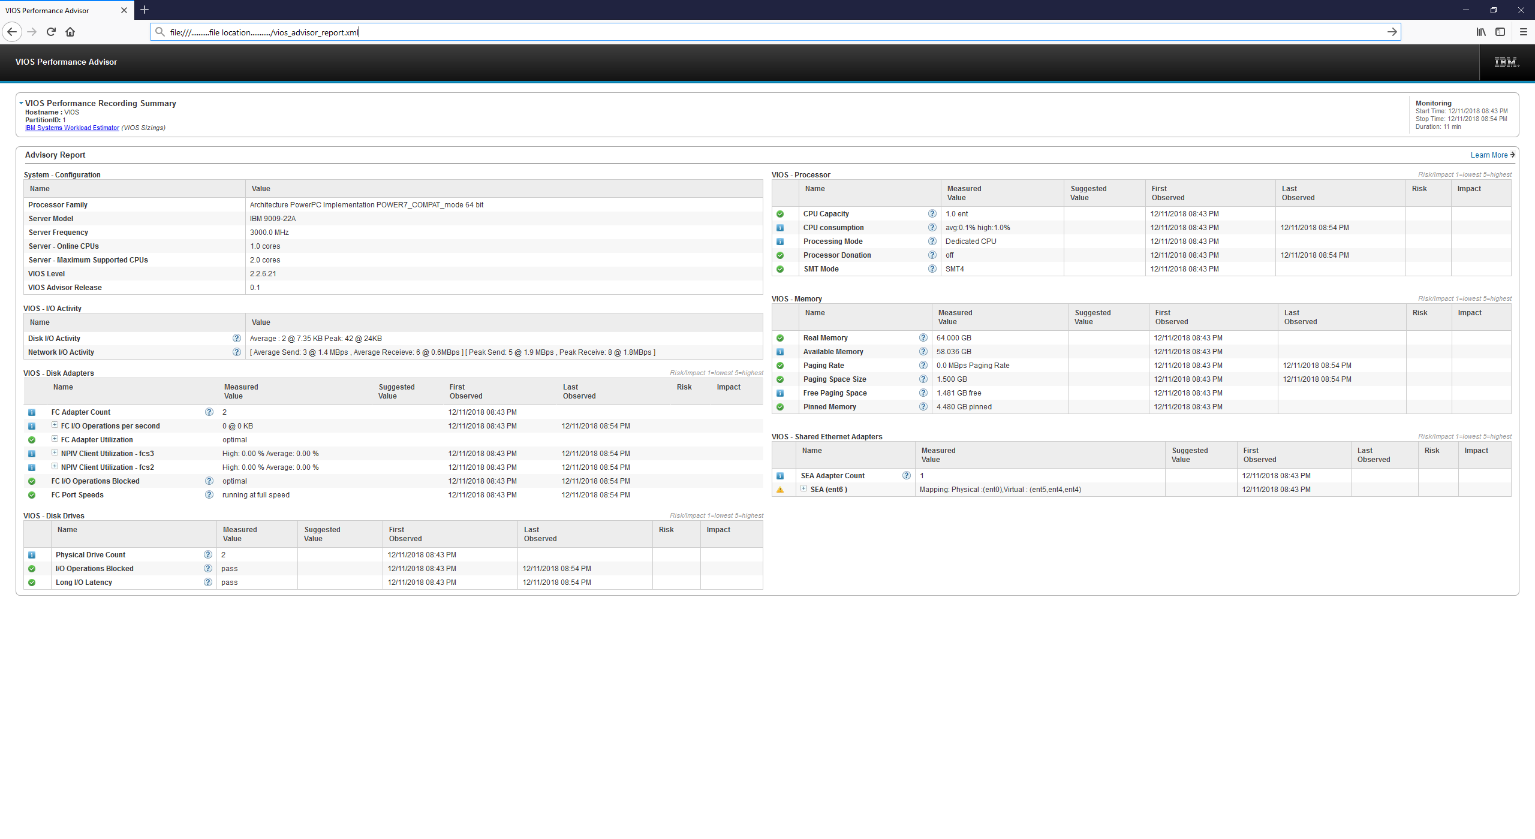
Task: Select the VIOS Level value 2.2.6.21
Action: [x=263, y=274]
